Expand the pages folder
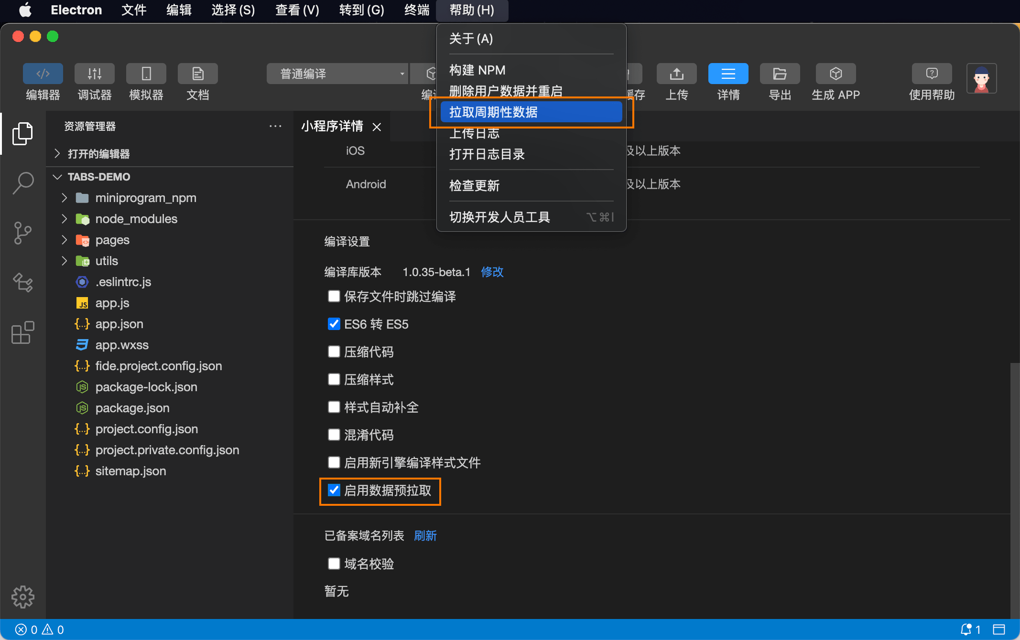1020x640 pixels. pos(112,240)
